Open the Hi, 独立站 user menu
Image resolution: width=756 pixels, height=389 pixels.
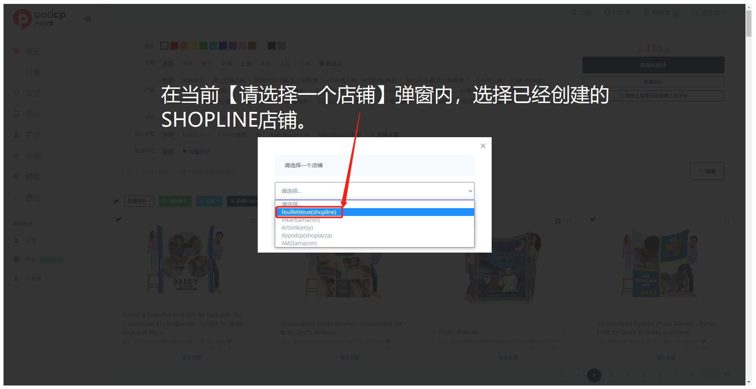[708, 13]
